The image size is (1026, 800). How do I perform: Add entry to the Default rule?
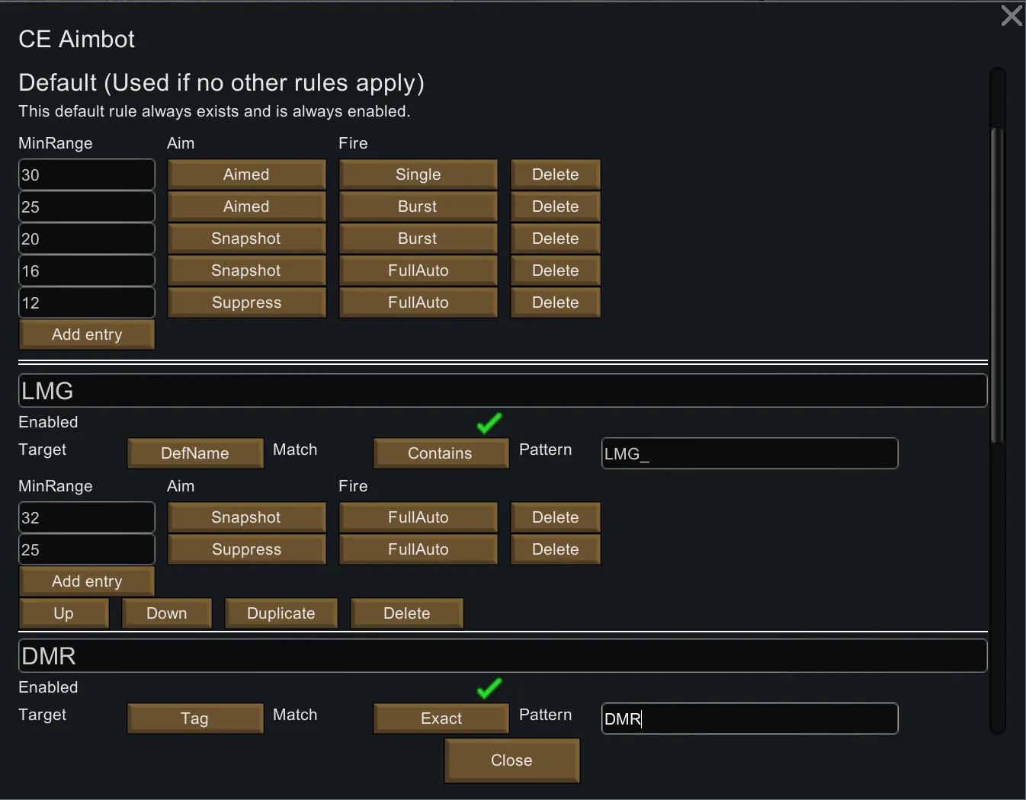(87, 334)
